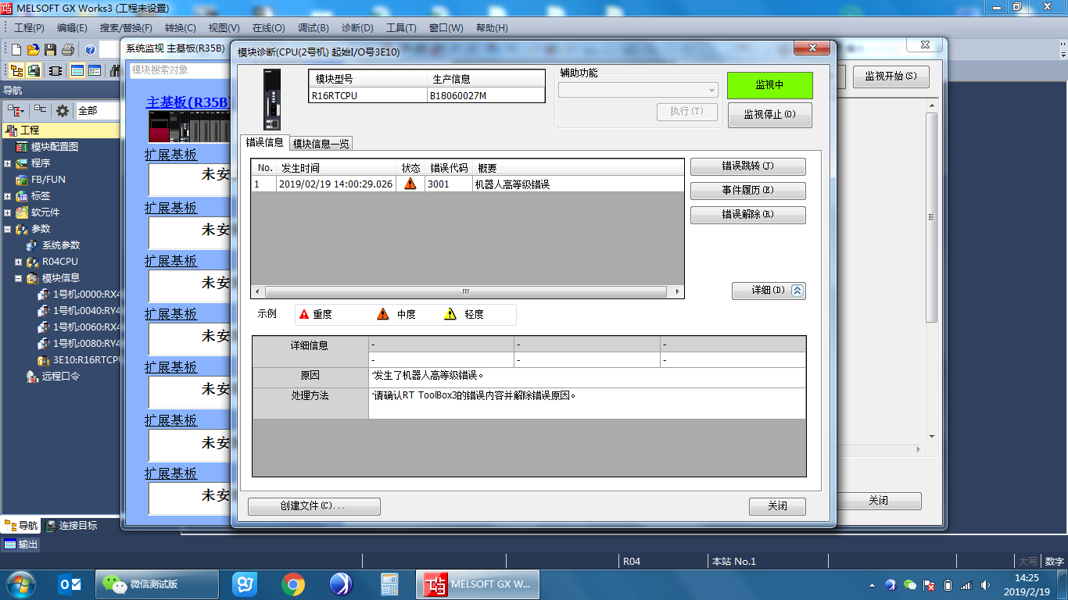Collapse the 参数 tree node
Screen dimensions: 1068x600
(x=7, y=229)
